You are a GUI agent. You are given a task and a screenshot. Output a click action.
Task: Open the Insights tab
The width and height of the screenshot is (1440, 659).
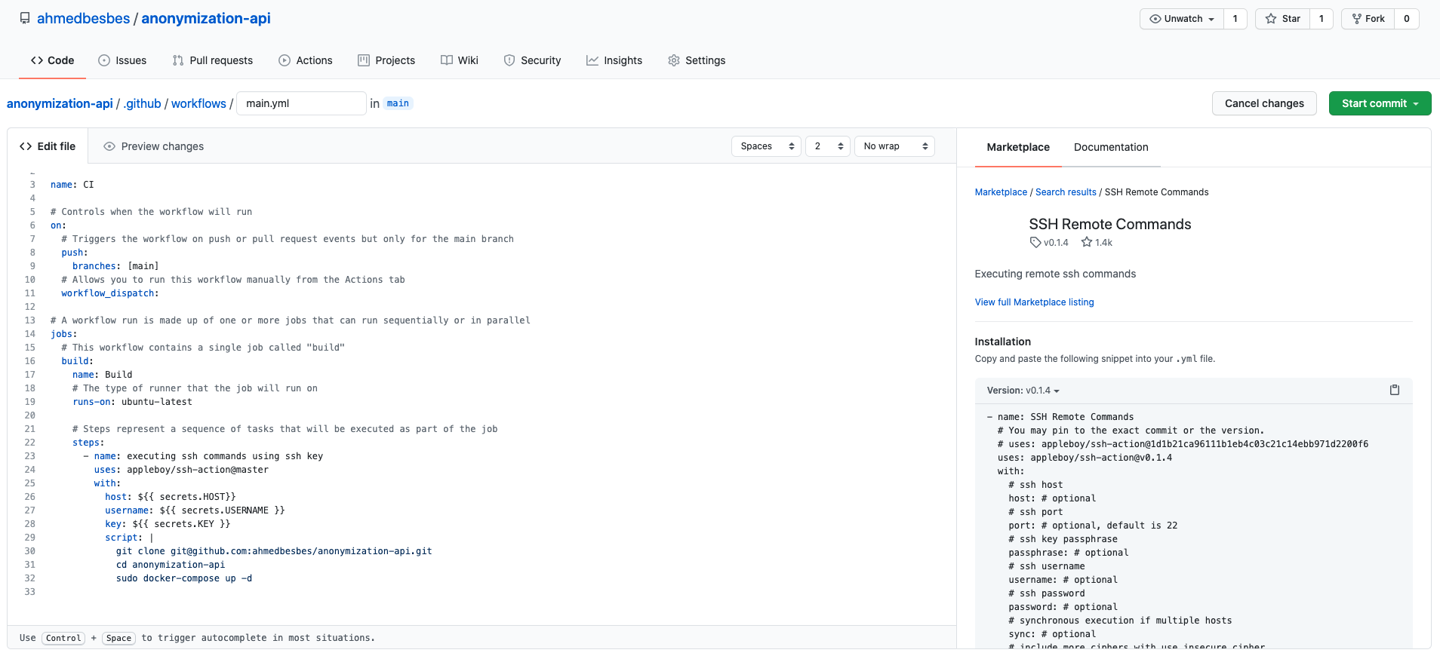tap(614, 60)
